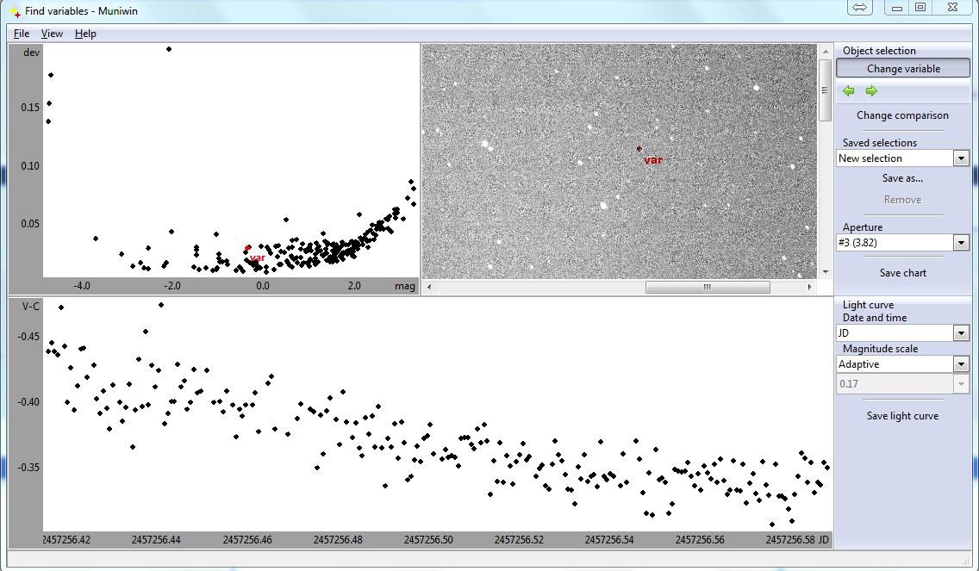Click the double-arrow resize icon in title bar

860,8
